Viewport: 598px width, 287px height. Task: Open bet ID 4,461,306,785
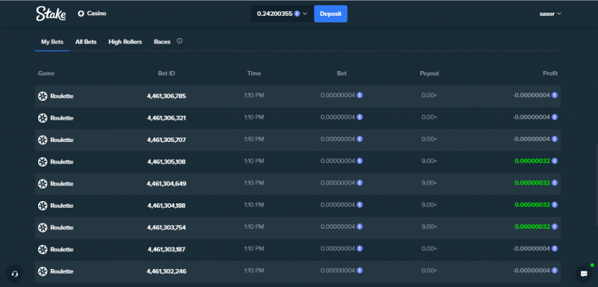(166, 96)
